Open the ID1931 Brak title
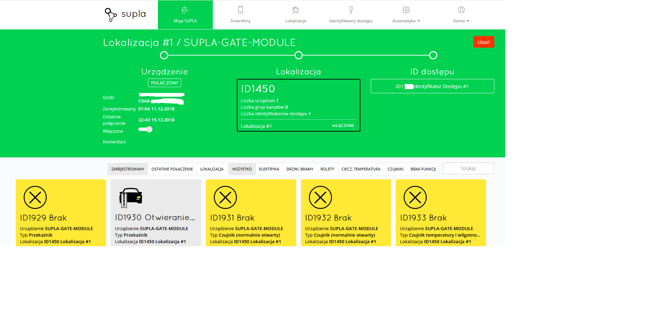 (x=232, y=218)
